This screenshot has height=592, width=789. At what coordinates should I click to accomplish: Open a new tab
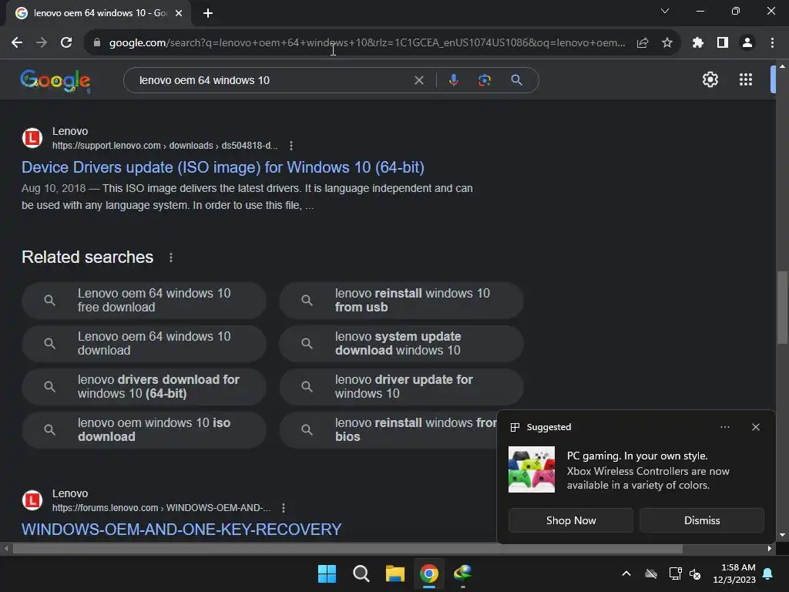pos(208,13)
